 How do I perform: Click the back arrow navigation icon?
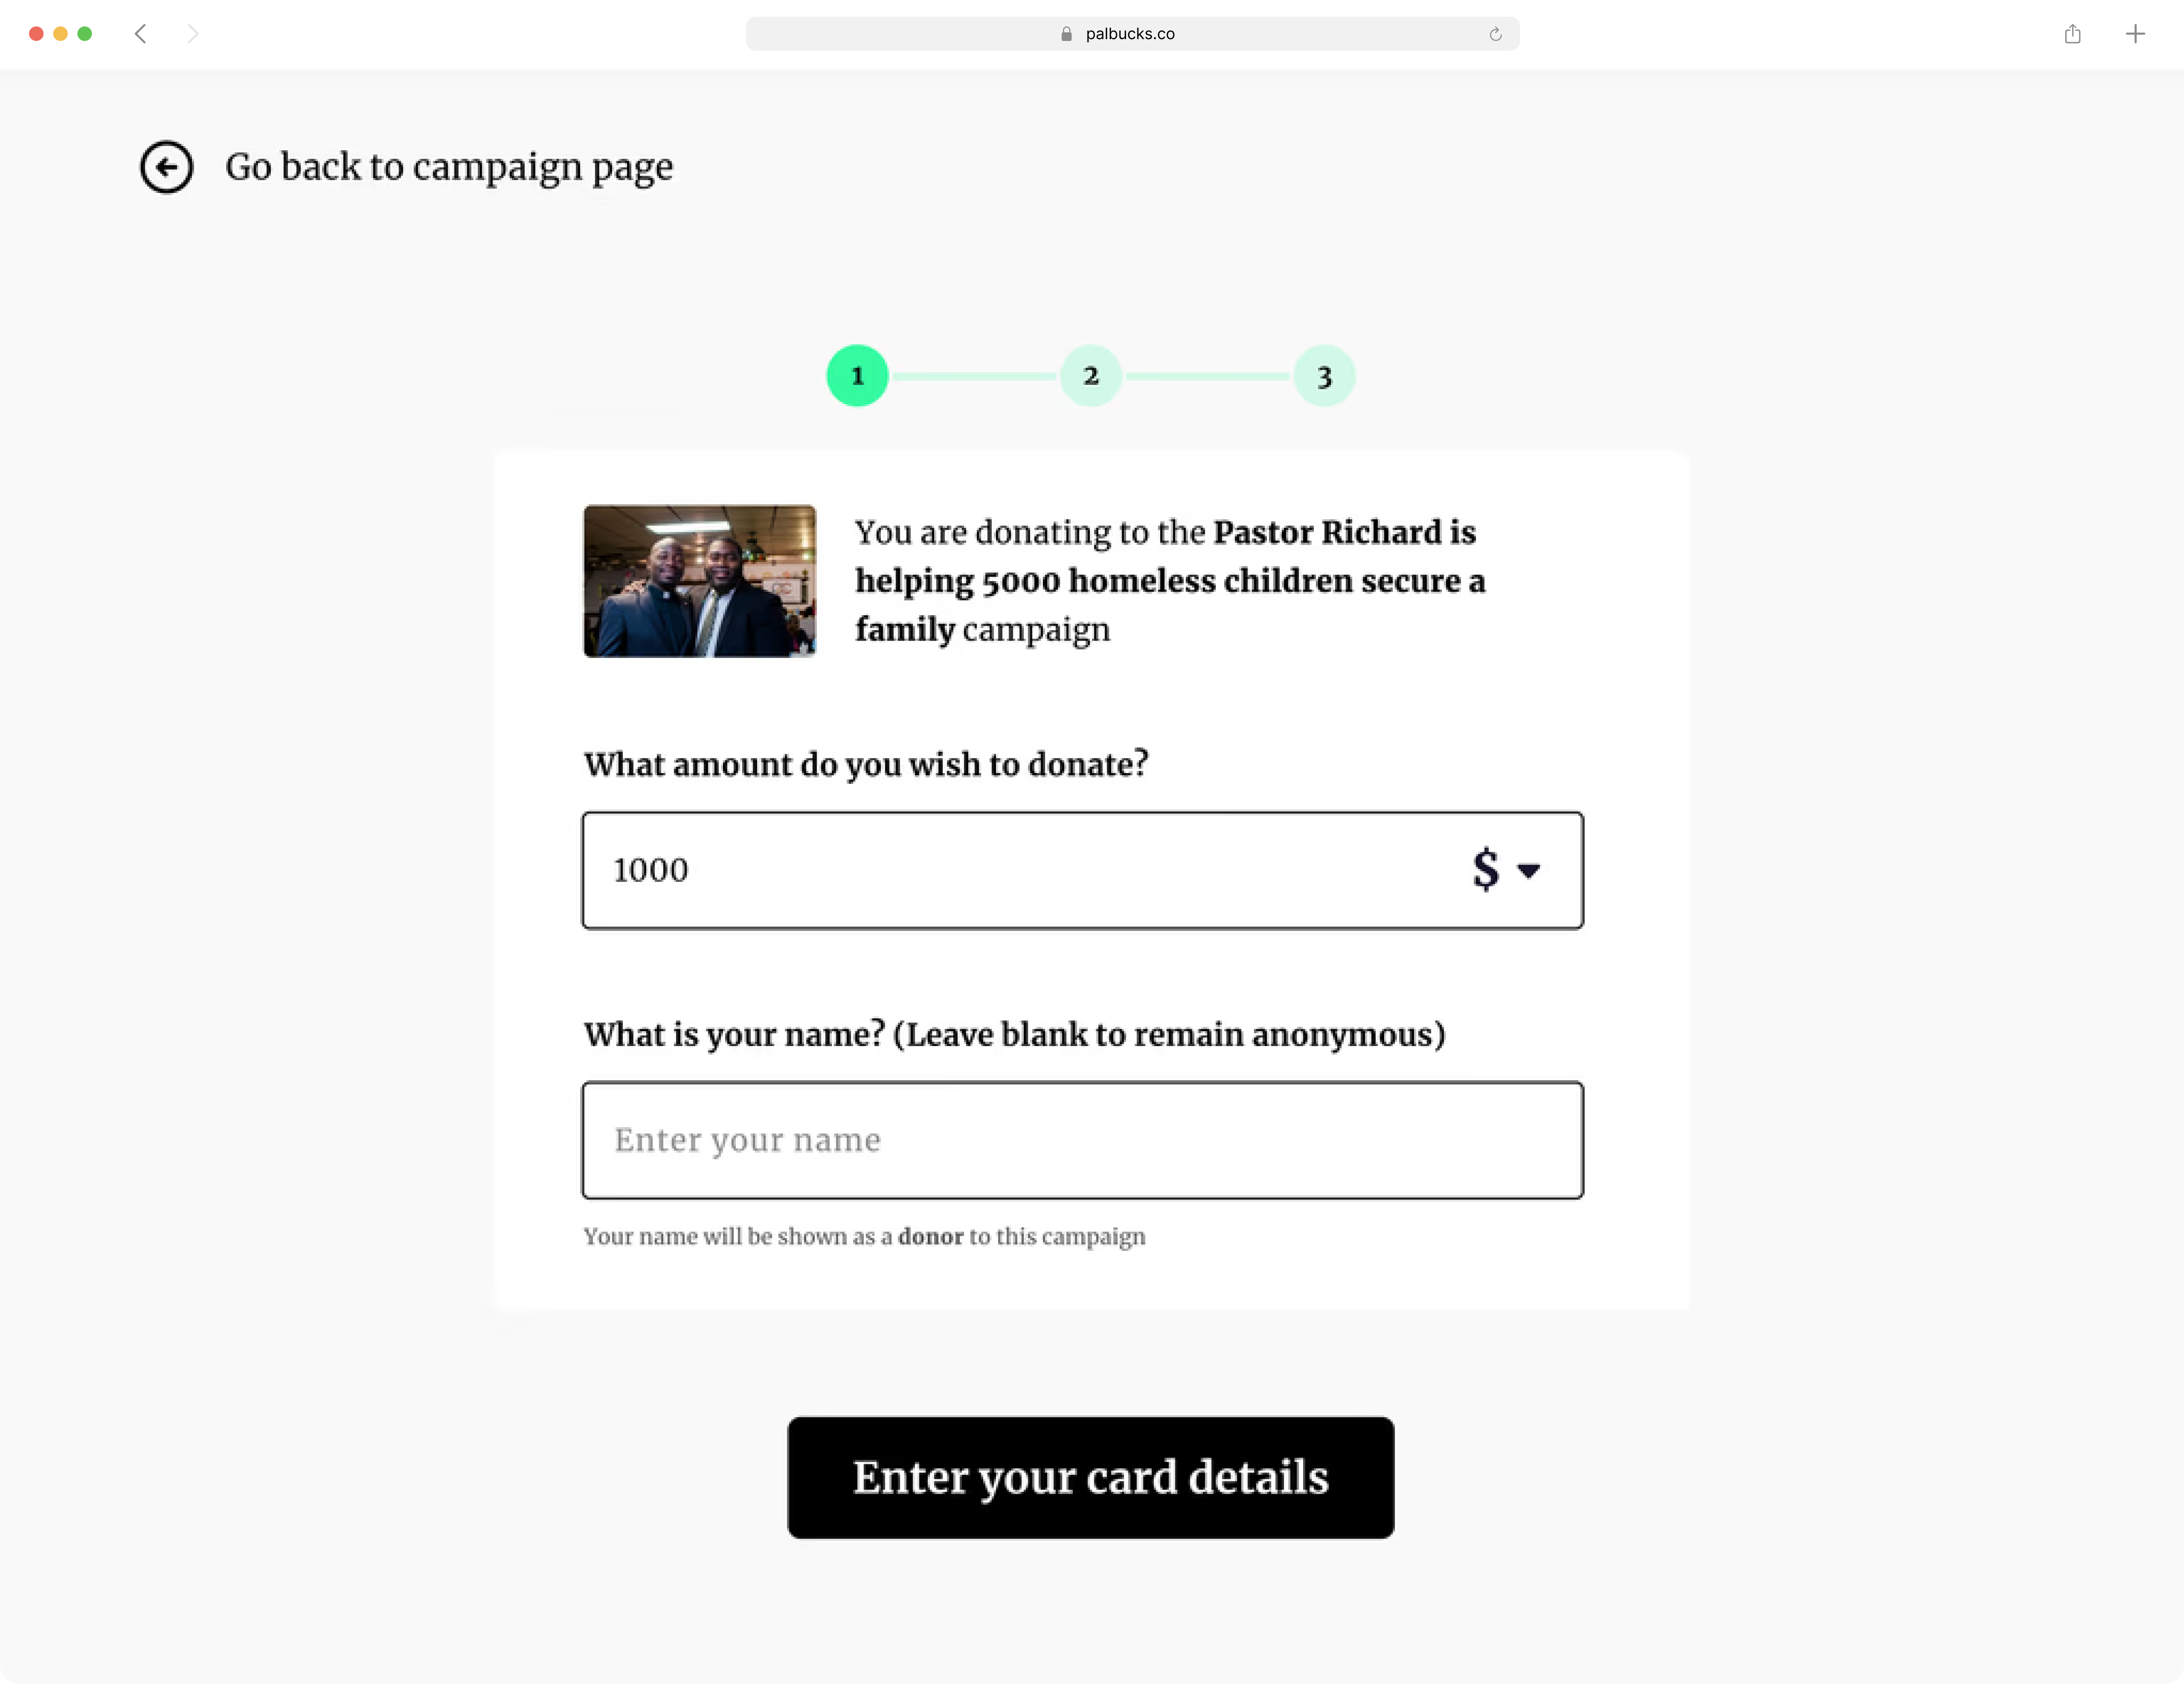click(166, 166)
